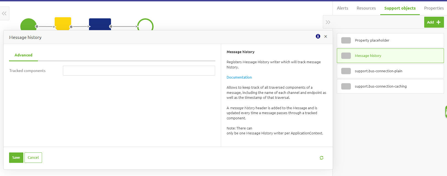
Task: Switch to the Alerts tab
Action: click(x=342, y=8)
